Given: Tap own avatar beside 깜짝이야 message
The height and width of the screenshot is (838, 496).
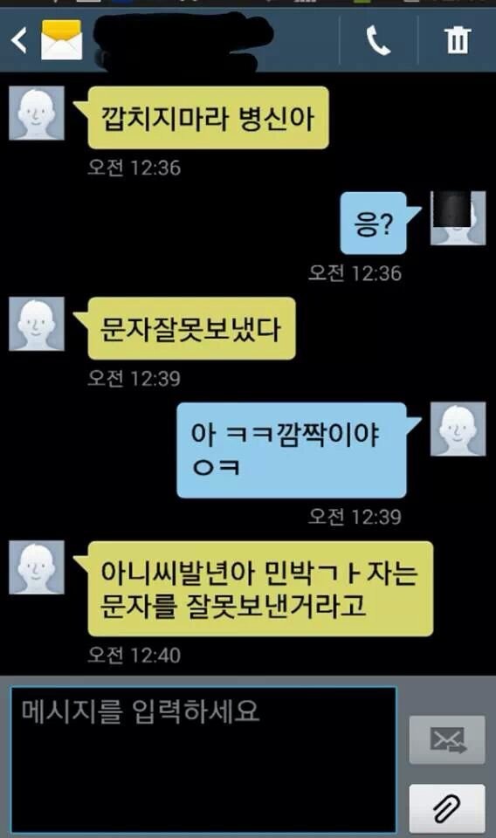Looking at the screenshot, I should [458, 429].
